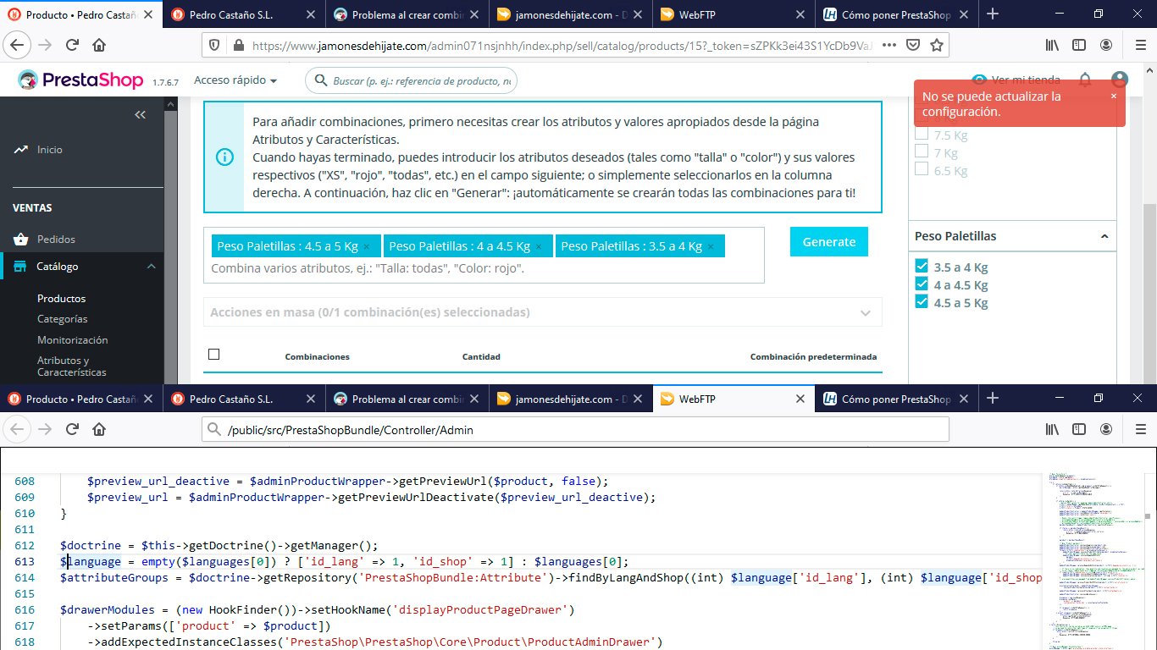Open a new tab in WebFTP browser window

(x=993, y=399)
